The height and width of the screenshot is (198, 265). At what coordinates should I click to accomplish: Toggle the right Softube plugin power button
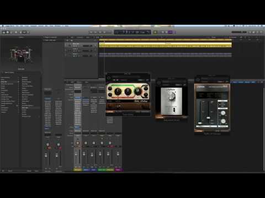coord(198,79)
